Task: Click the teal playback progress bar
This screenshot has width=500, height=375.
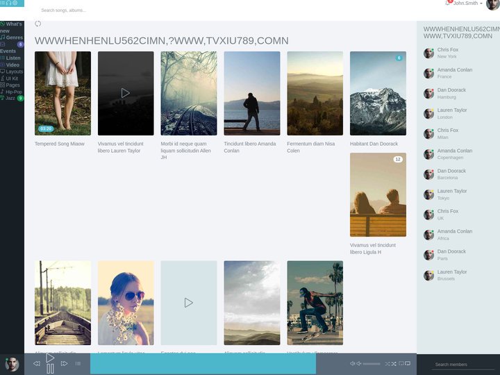Action: [x=203, y=363]
